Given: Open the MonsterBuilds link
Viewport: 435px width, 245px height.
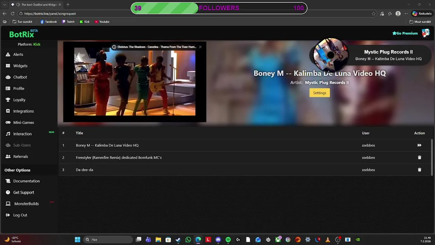Looking at the screenshot, I should (x=22, y=204).
